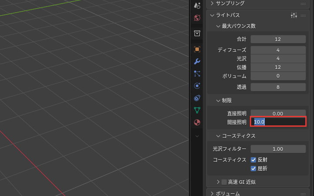This screenshot has width=314, height=196.
Task: Expand the bottom ボリューム panel
Action: coord(212,193)
